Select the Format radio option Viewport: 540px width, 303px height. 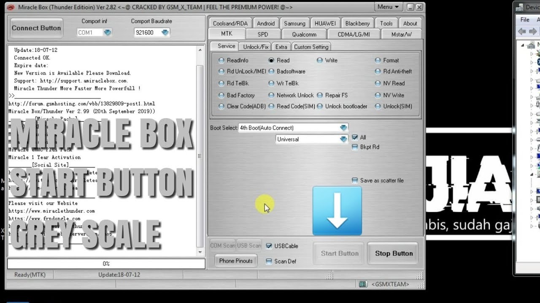378,61
